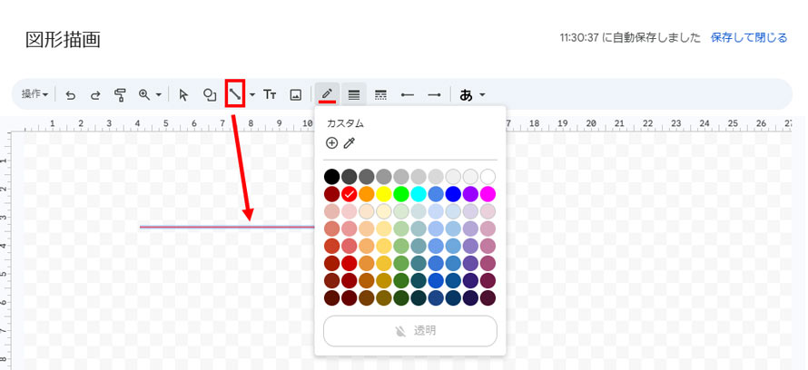Pick the cyan color swatch
808x370 pixels.
(419, 194)
